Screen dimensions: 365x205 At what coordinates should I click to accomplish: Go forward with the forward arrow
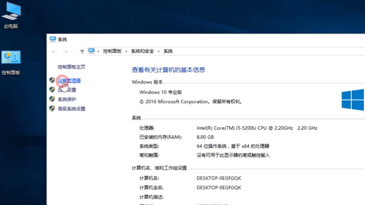pos(65,51)
